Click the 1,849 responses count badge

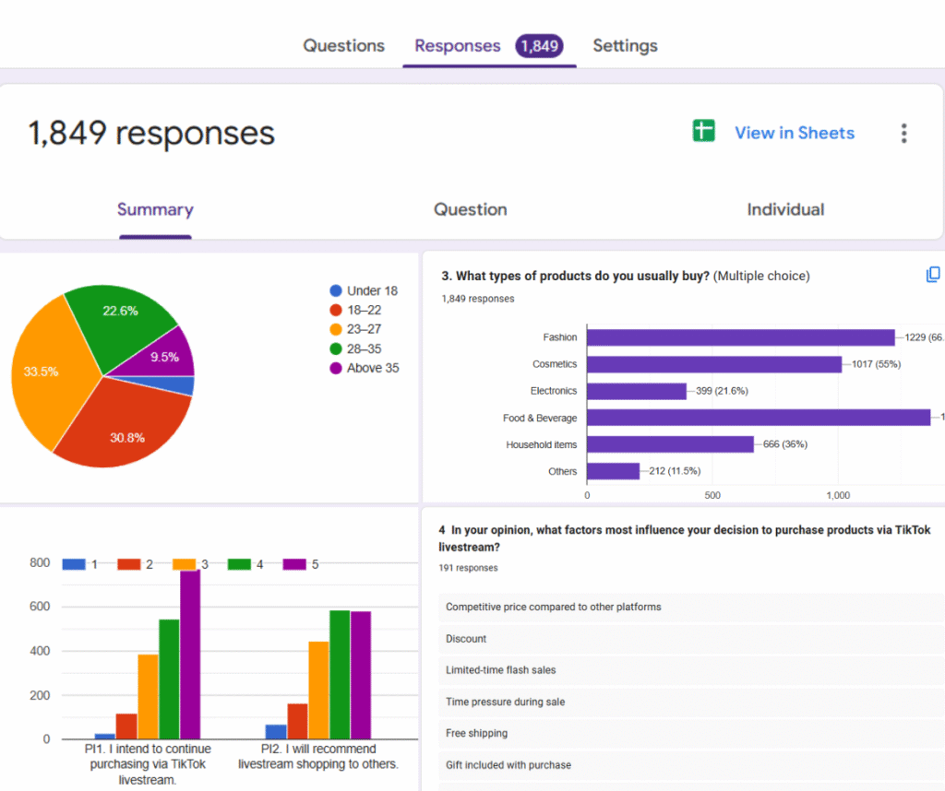540,46
